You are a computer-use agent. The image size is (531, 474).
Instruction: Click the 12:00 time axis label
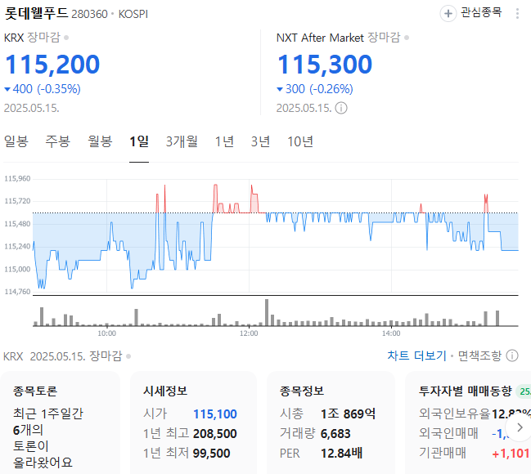coord(249,333)
